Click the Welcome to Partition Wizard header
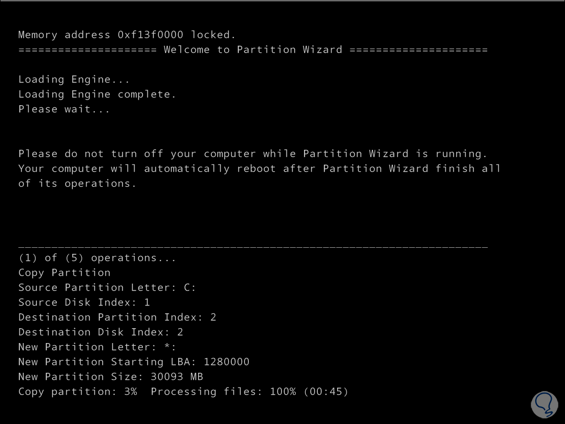Viewport: 565px width, 424px height. (253, 50)
